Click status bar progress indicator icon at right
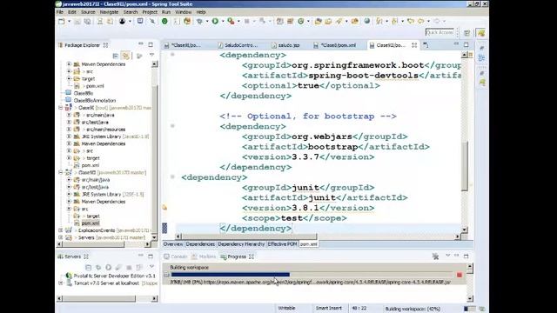The image size is (557, 313). click(x=481, y=309)
